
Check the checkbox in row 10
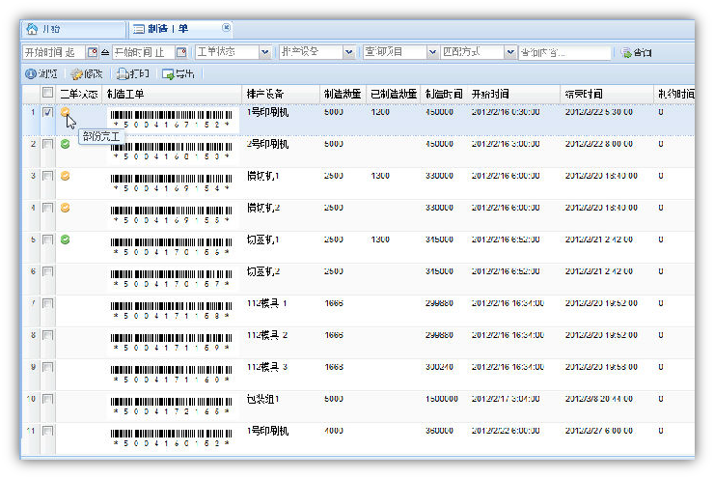pyautogui.click(x=47, y=399)
